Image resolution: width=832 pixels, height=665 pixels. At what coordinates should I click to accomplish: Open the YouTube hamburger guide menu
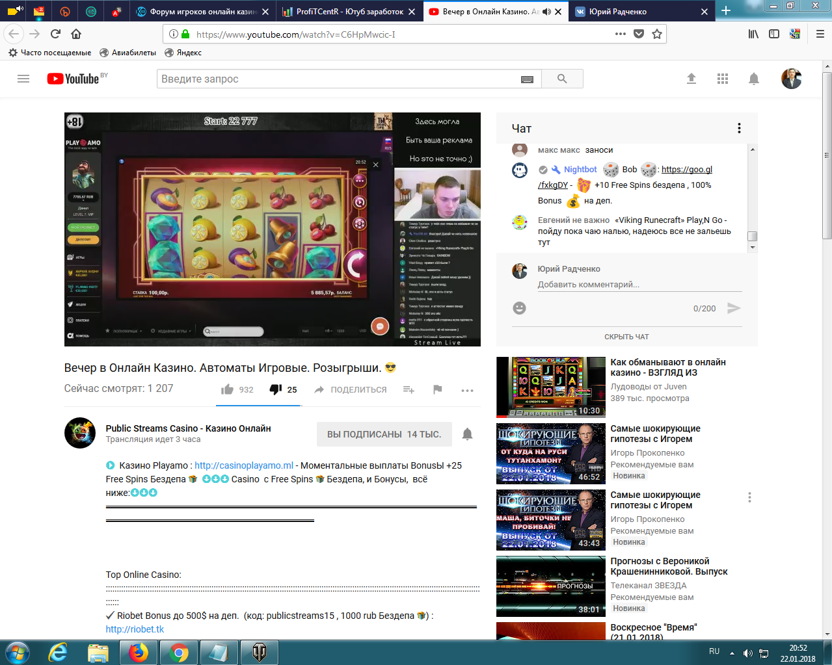coord(23,79)
